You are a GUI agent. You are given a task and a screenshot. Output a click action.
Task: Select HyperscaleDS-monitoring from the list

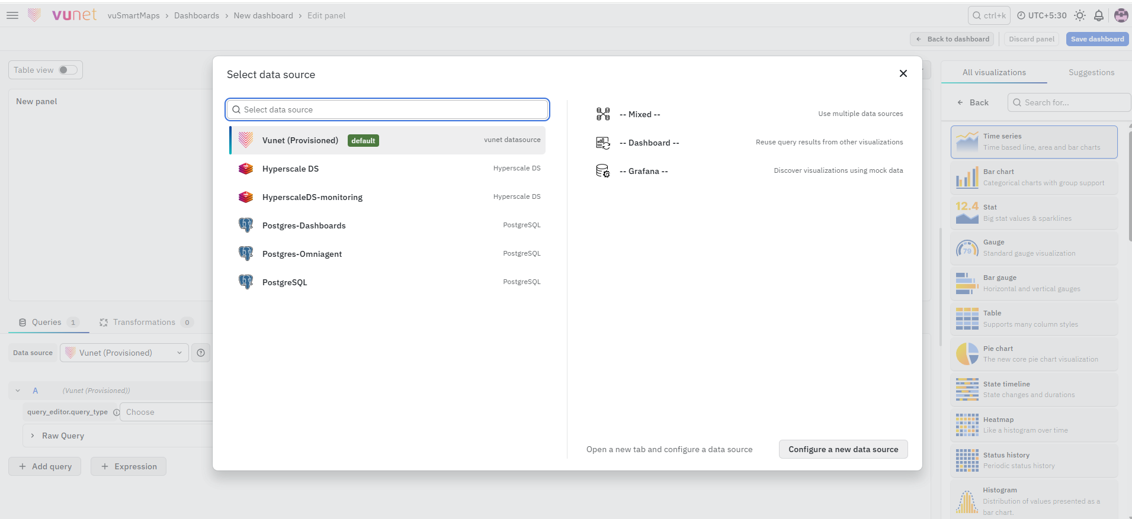[x=387, y=197]
